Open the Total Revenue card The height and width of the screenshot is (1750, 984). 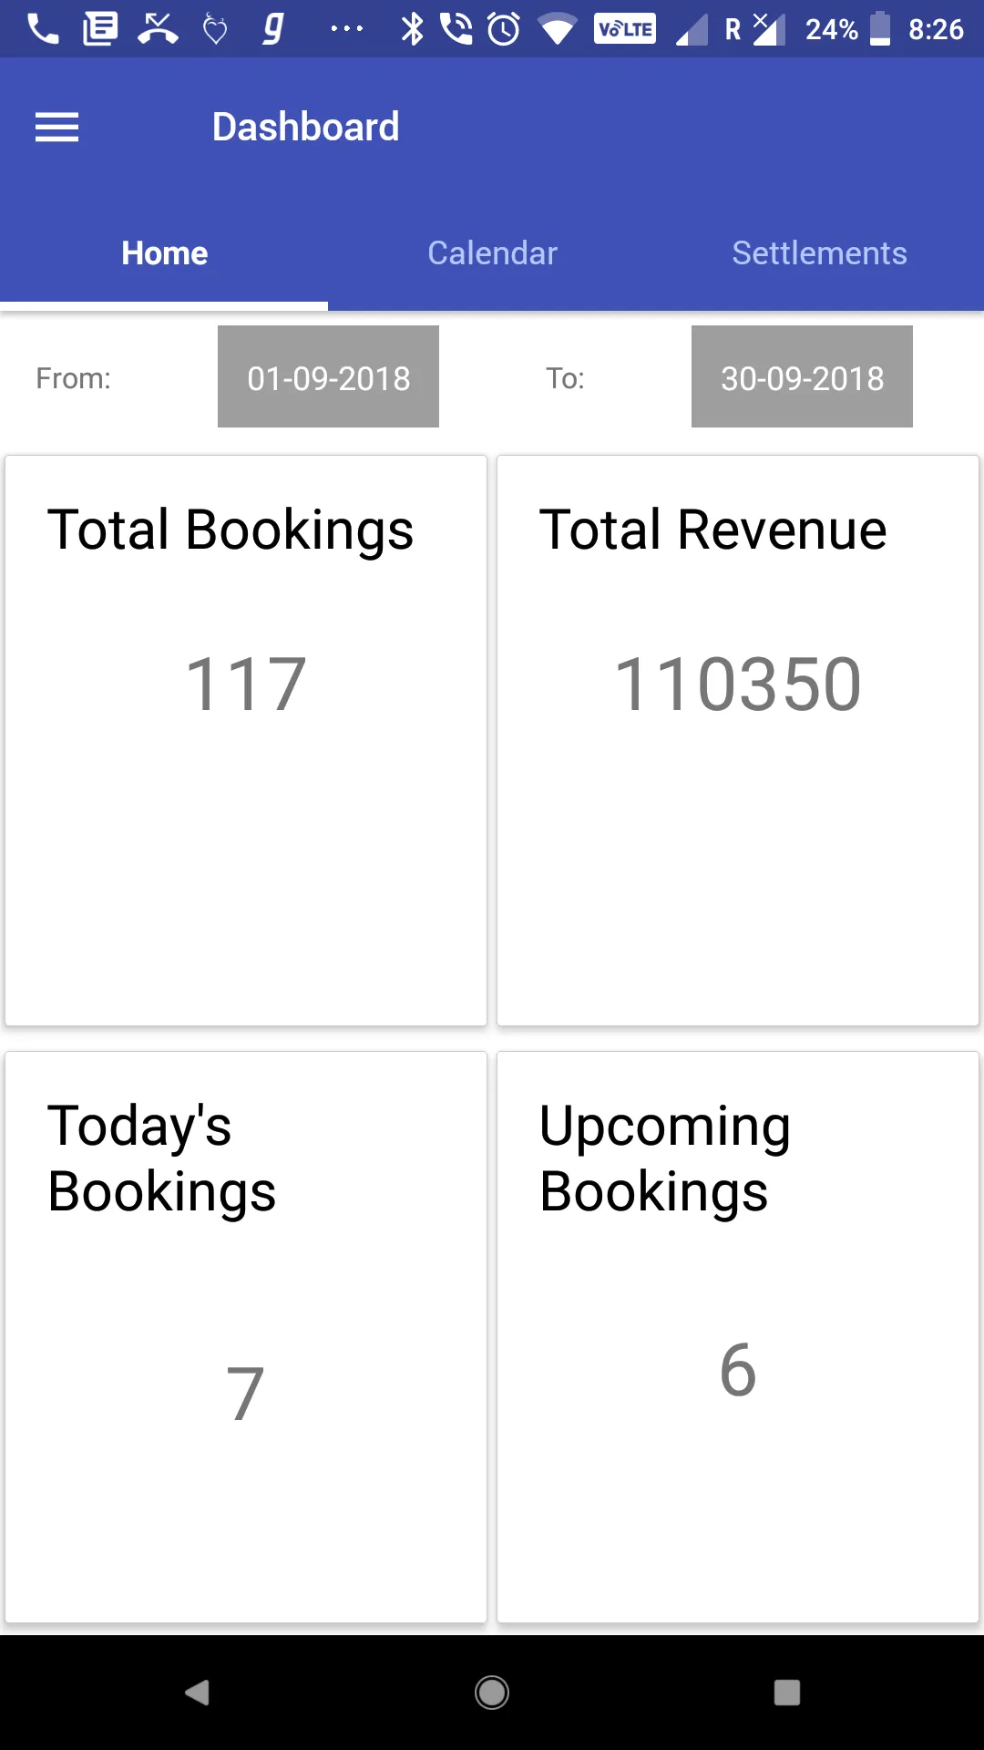pyautogui.click(x=738, y=741)
